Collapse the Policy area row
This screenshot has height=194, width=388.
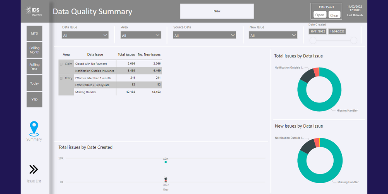61,78
